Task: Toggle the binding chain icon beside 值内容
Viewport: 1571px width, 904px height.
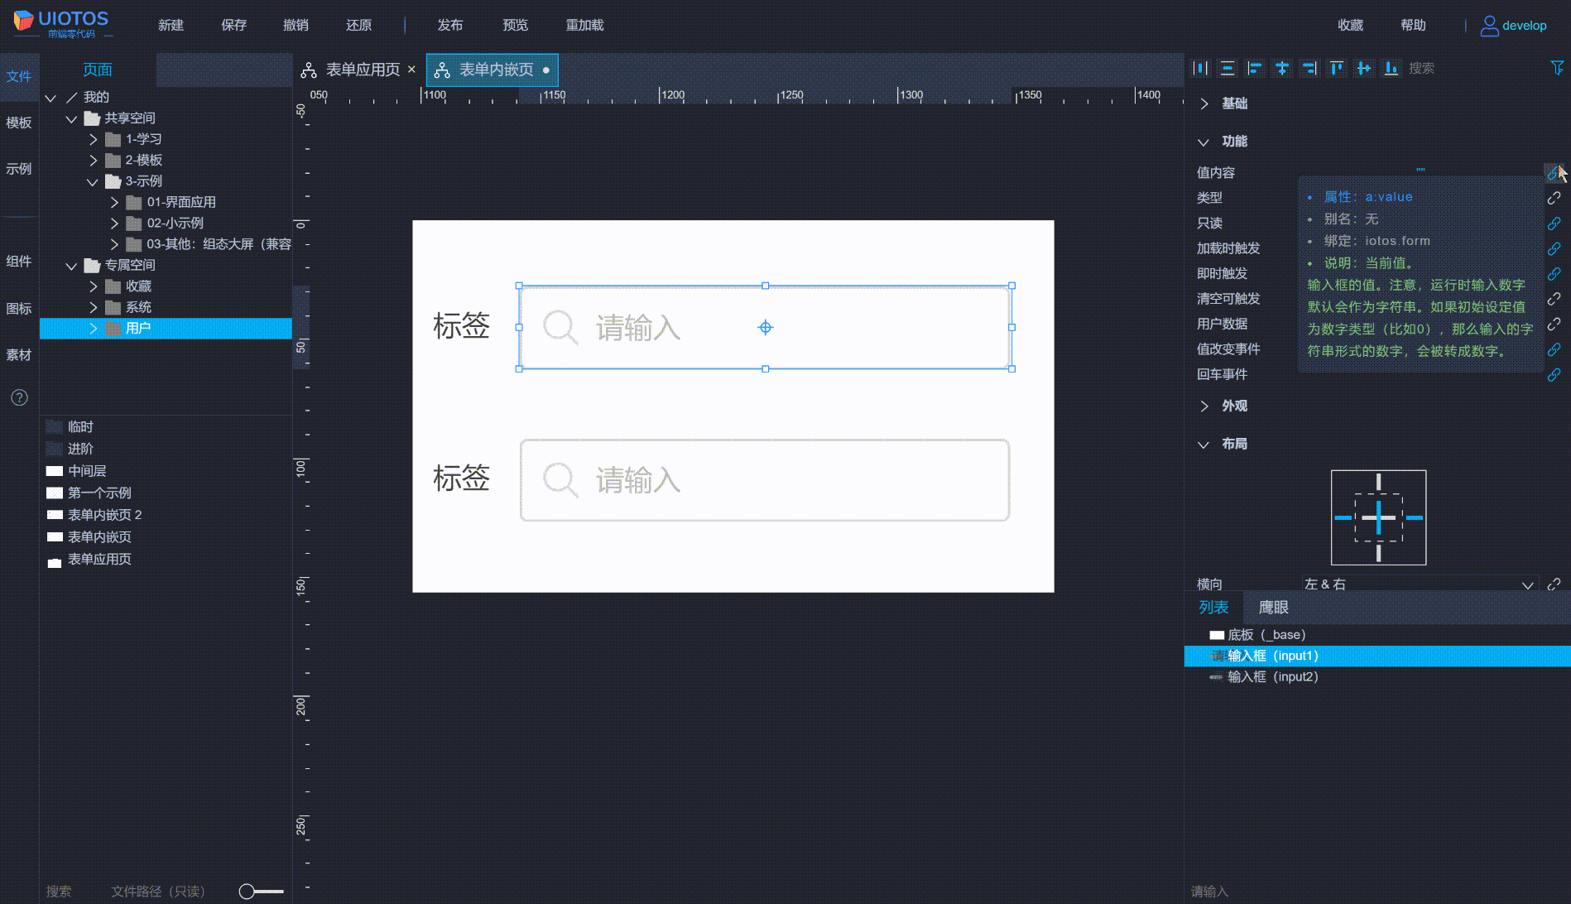Action: [x=1554, y=172]
